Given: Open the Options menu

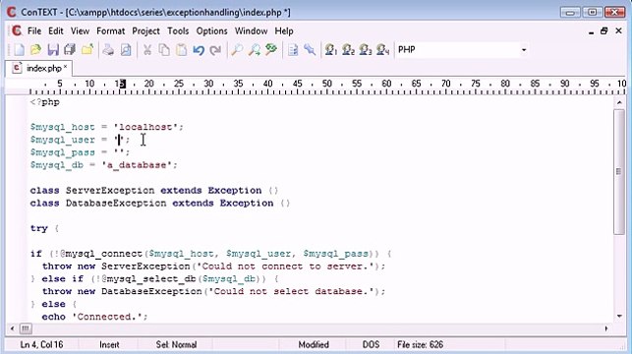Looking at the screenshot, I should pyautogui.click(x=211, y=31).
